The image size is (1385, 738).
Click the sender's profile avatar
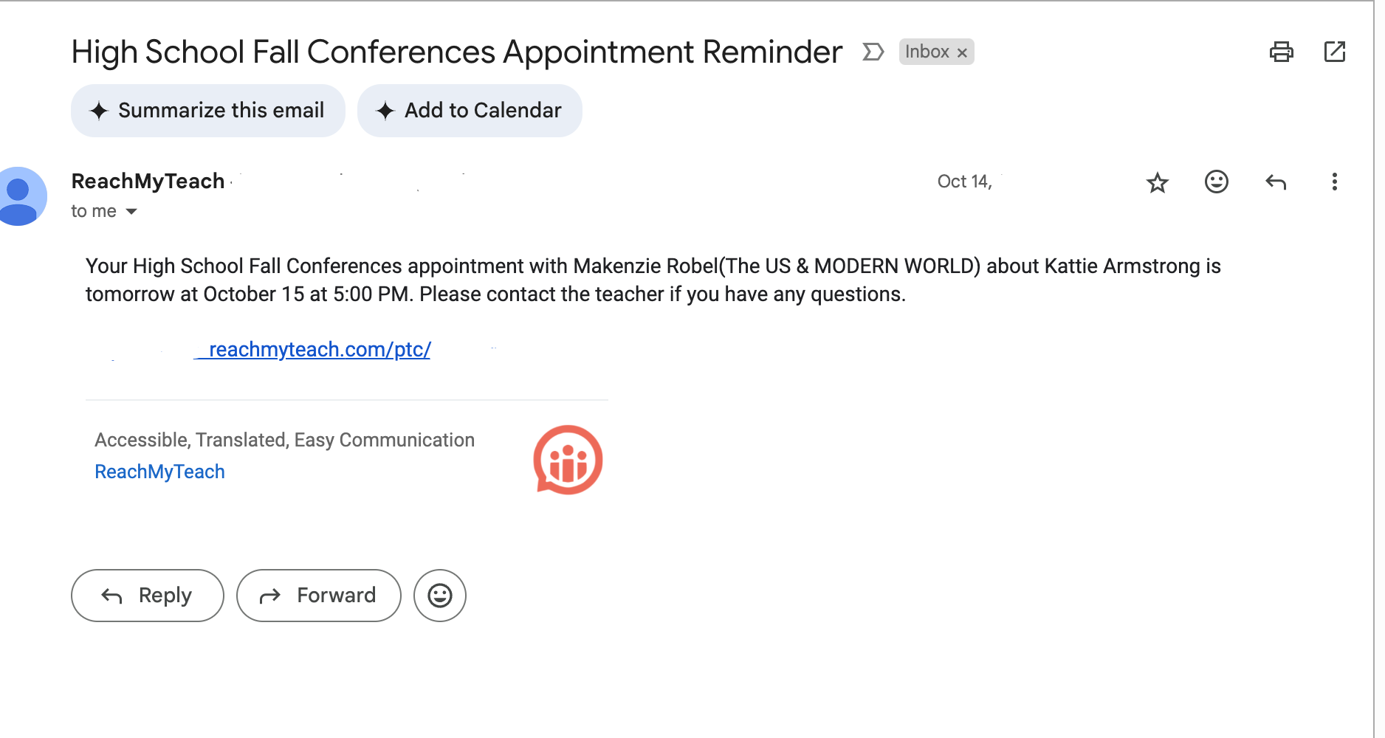22,196
